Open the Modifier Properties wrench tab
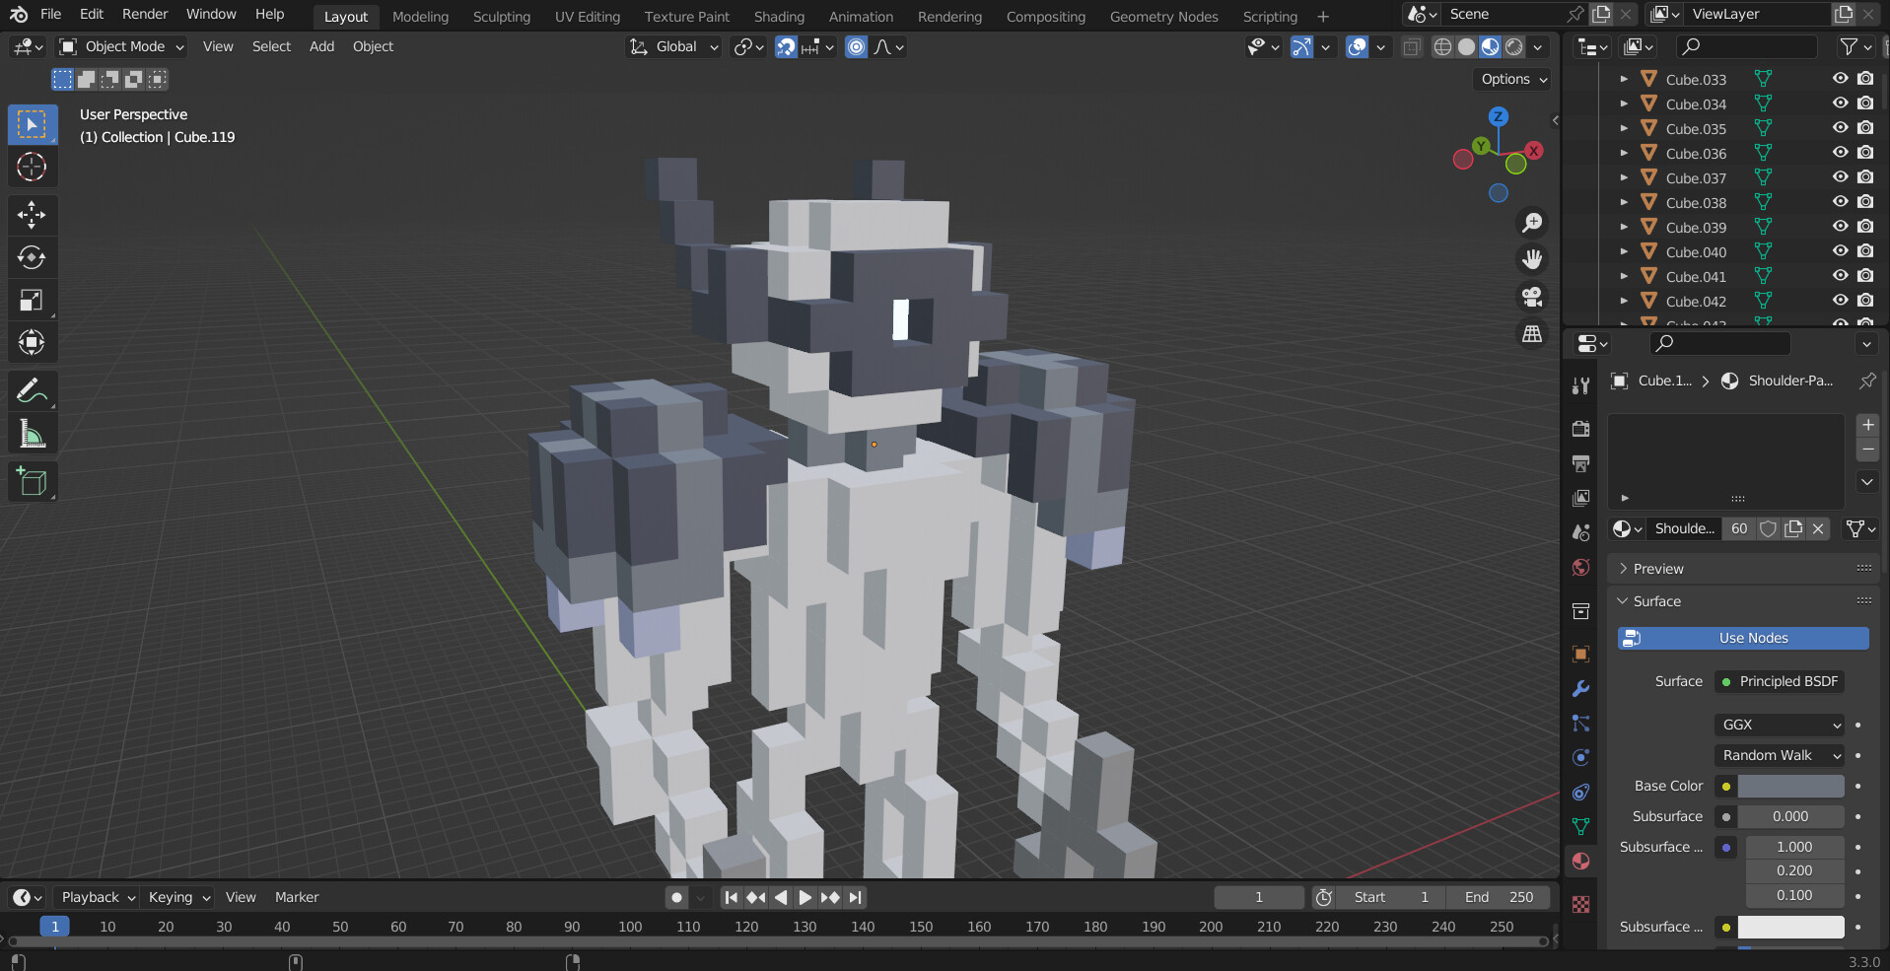This screenshot has width=1890, height=971. click(1580, 688)
